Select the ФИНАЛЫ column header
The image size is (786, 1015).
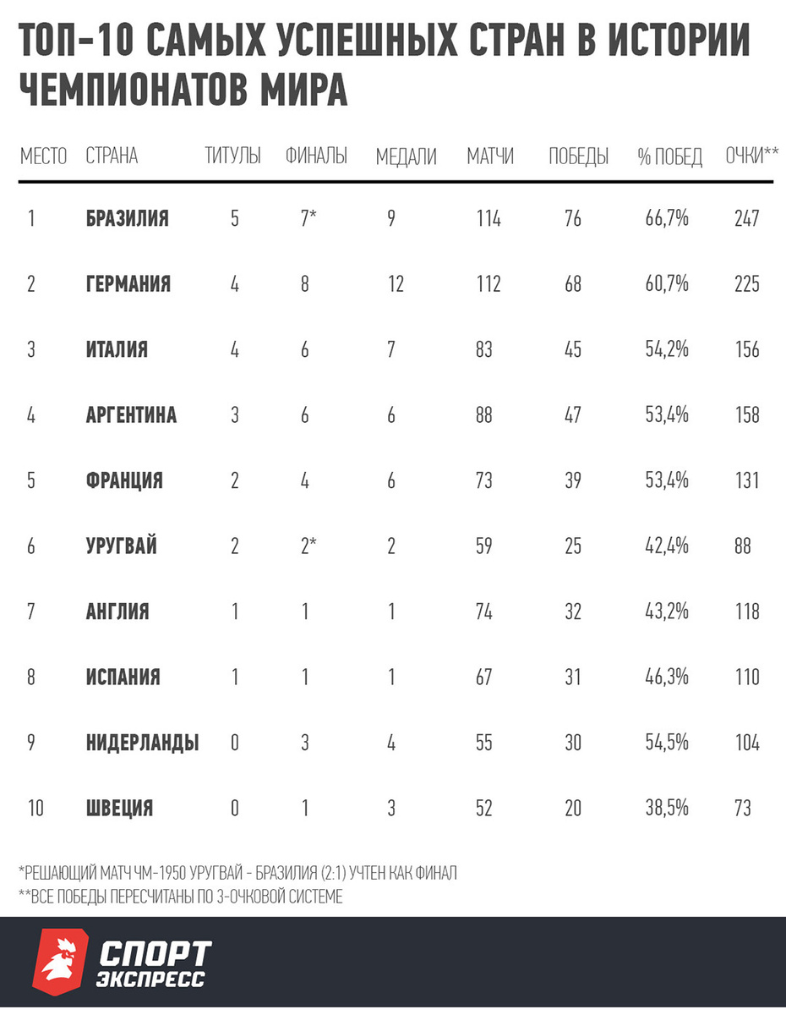pos(317,156)
